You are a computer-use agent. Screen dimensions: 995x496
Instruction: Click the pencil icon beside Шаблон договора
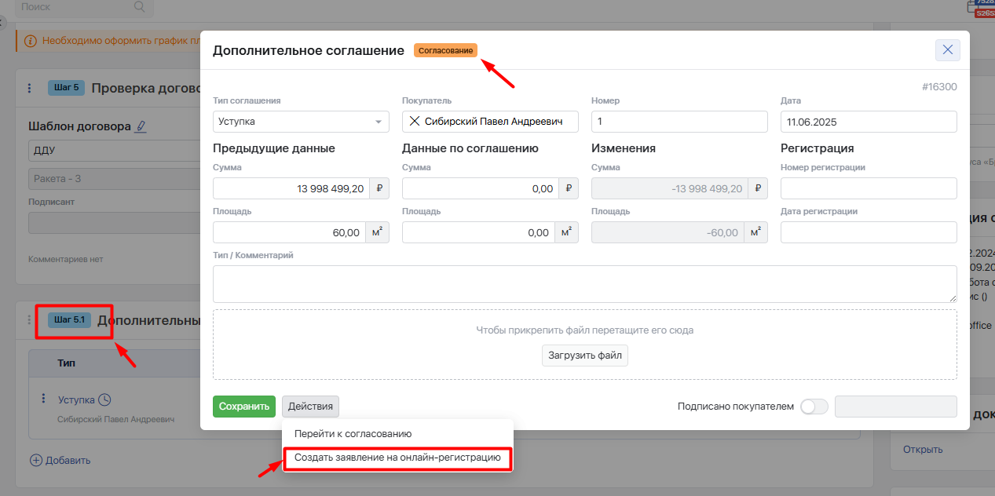pos(141,126)
